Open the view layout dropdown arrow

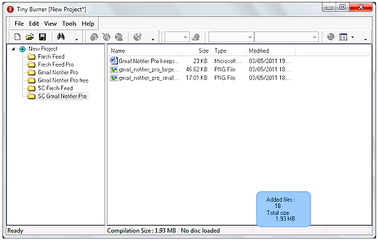[x=353, y=37]
